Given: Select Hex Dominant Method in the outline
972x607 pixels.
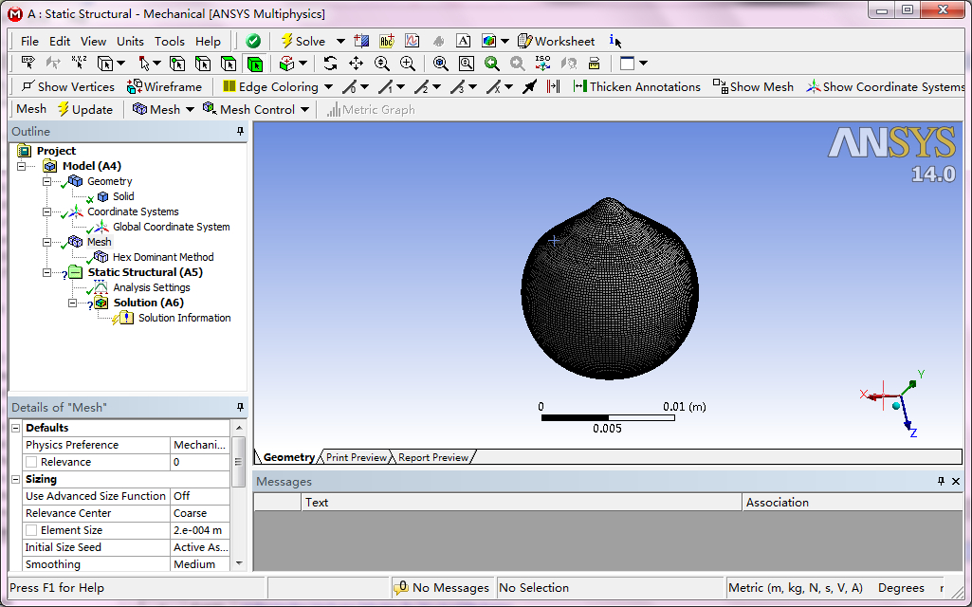Looking at the screenshot, I should pyautogui.click(x=162, y=257).
